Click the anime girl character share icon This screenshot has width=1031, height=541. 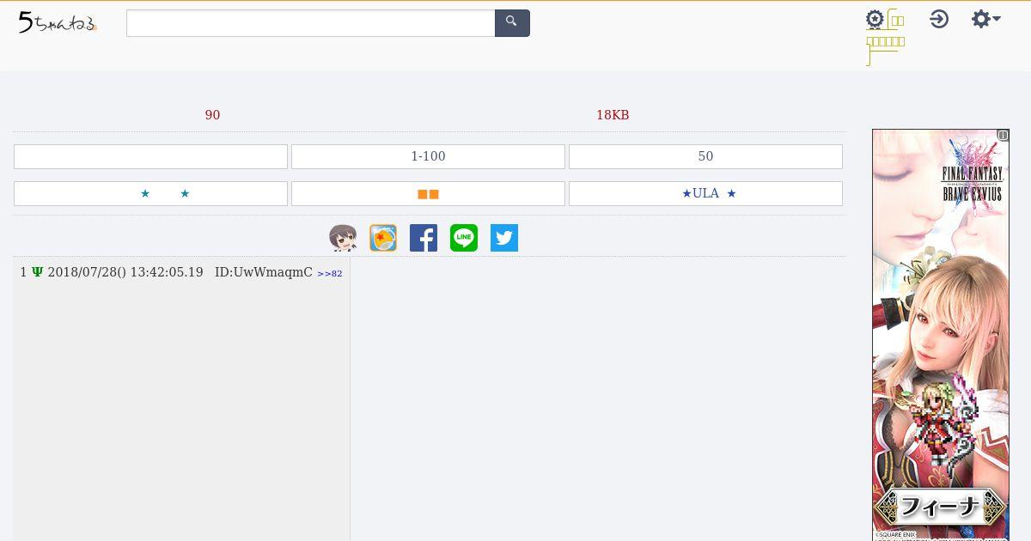pyautogui.click(x=343, y=238)
